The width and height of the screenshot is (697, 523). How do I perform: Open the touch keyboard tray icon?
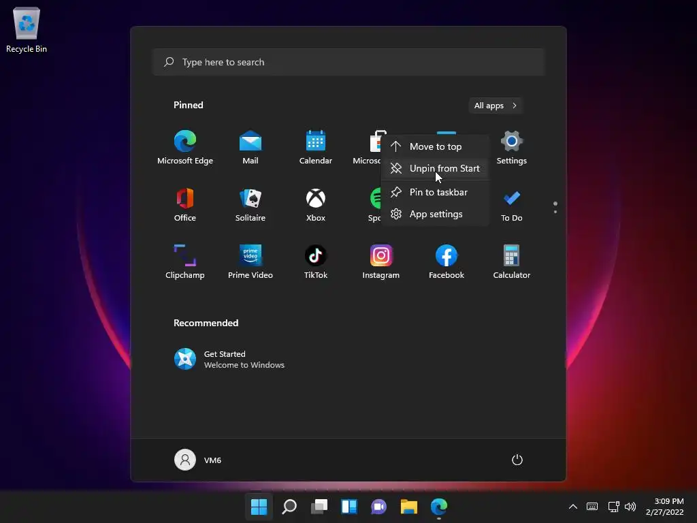pos(592,507)
